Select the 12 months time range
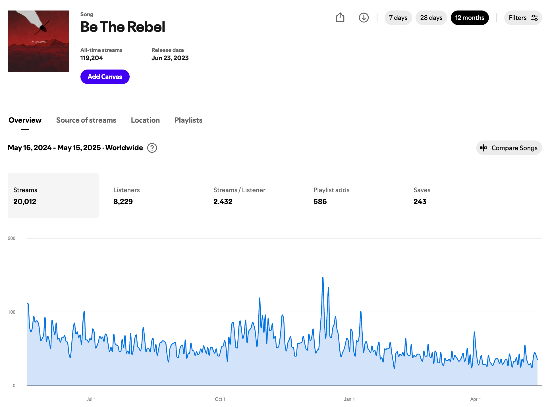552x407 pixels. click(x=470, y=18)
